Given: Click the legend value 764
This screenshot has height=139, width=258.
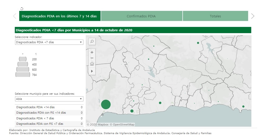Looking at the screenshot, I should 34,75.
